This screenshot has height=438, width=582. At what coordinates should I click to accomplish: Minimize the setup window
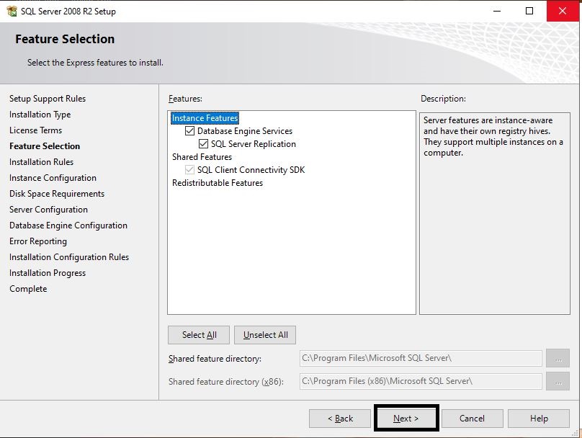(497, 11)
